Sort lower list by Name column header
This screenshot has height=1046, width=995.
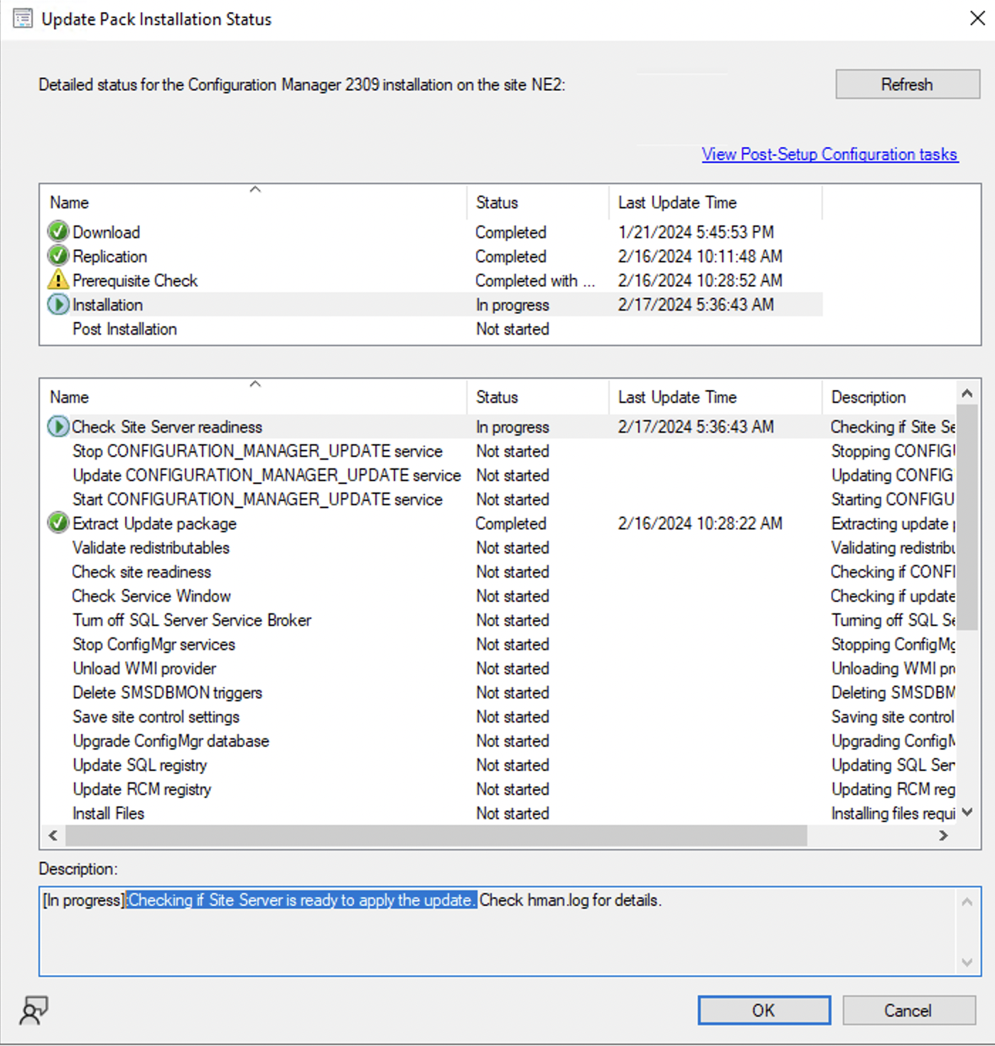pyautogui.click(x=254, y=397)
